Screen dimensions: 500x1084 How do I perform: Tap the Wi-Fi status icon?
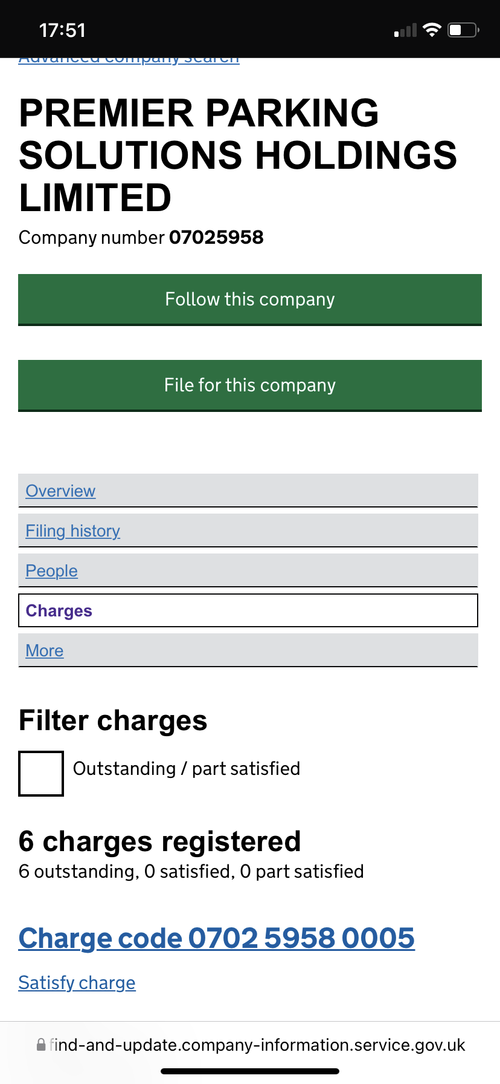pyautogui.click(x=432, y=30)
